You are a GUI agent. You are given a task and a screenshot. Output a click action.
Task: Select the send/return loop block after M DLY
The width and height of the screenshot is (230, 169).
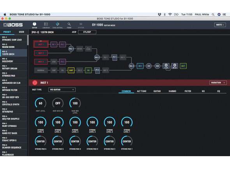pos(88,49)
